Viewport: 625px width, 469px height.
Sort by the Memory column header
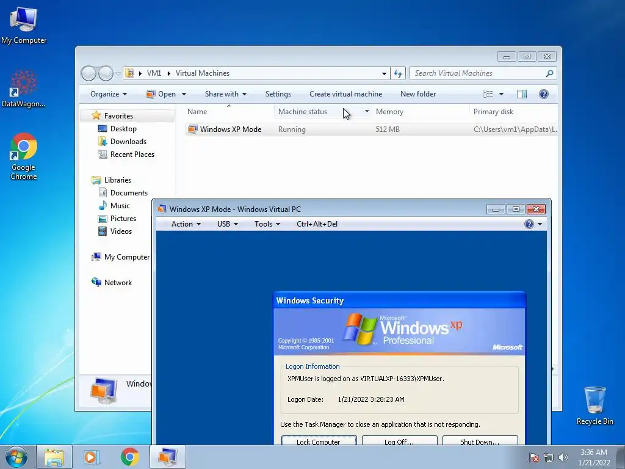tap(421, 112)
